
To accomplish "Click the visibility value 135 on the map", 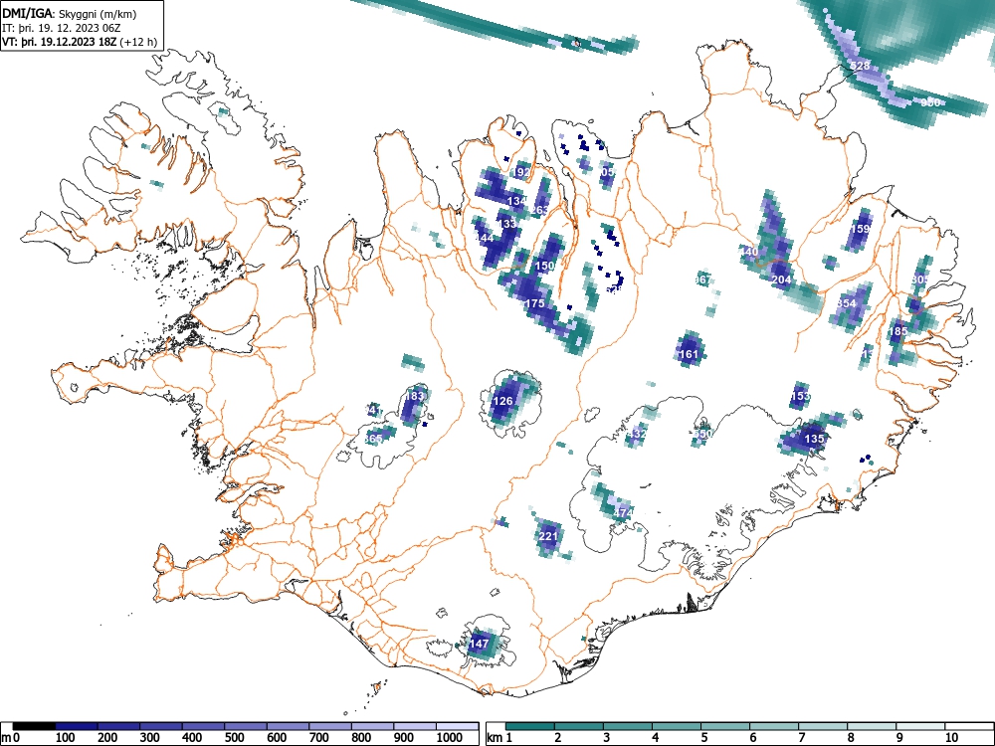I will [814, 439].
